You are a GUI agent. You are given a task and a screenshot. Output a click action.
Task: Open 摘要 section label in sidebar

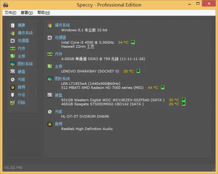(x=21, y=25)
